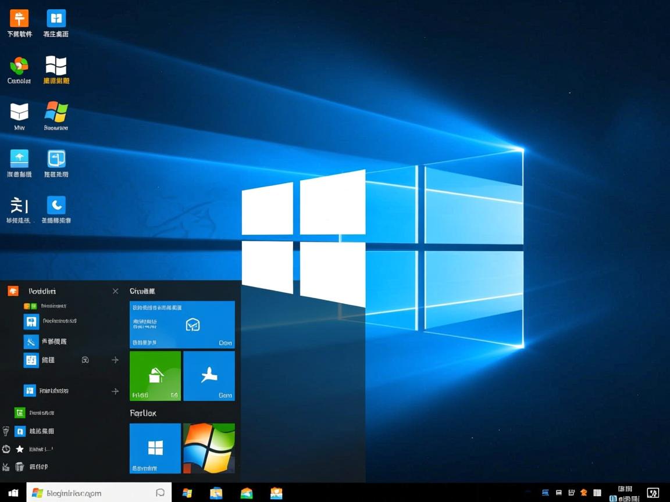Click the power icon in Start menu rail

click(6, 449)
